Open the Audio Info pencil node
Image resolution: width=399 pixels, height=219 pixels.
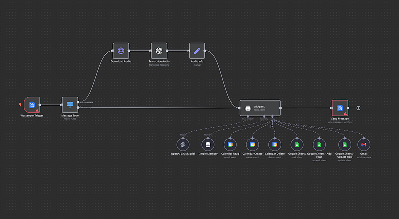click(x=197, y=50)
